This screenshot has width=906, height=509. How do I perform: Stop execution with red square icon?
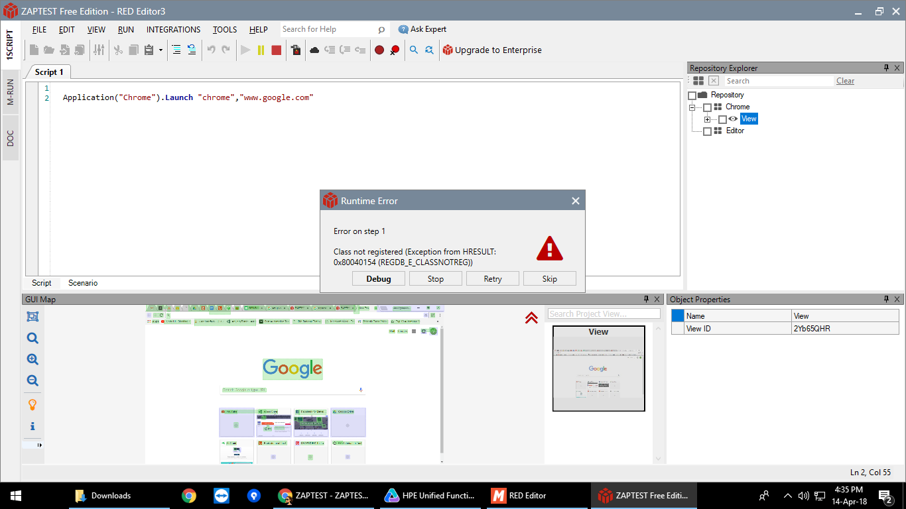pyautogui.click(x=277, y=50)
